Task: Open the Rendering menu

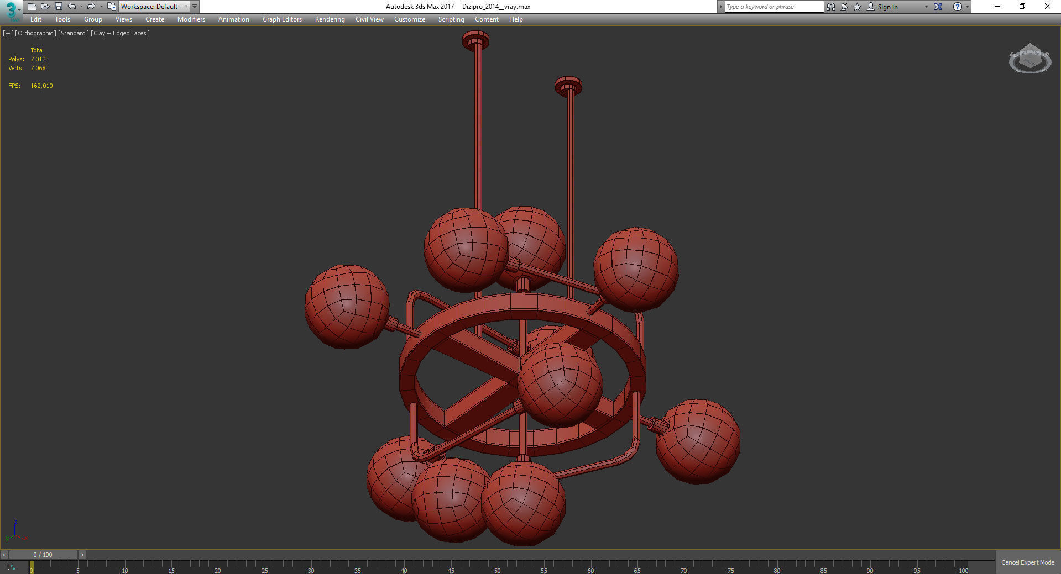Action: [330, 19]
